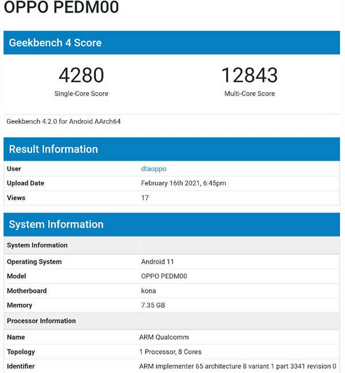Select the OPPO PEDM00 model value
The image size is (345, 373).
[164, 276]
